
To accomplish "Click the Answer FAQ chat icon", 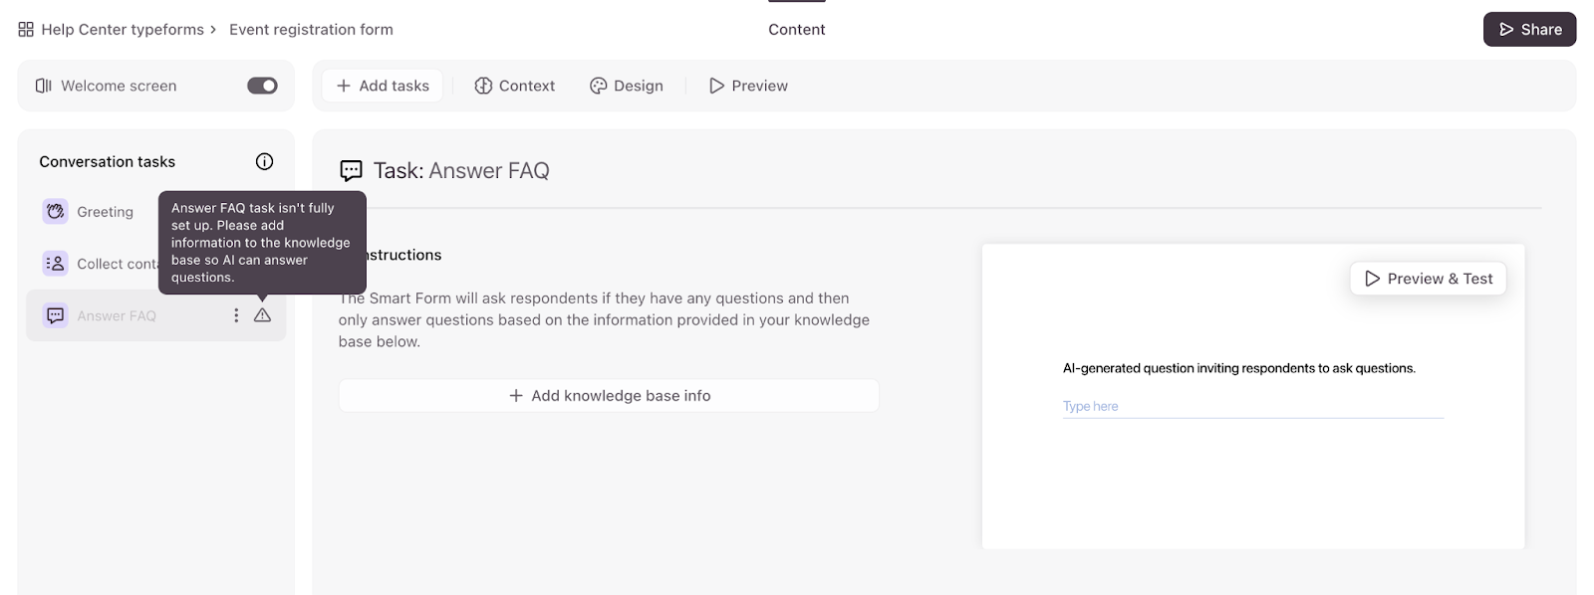I will (x=56, y=315).
